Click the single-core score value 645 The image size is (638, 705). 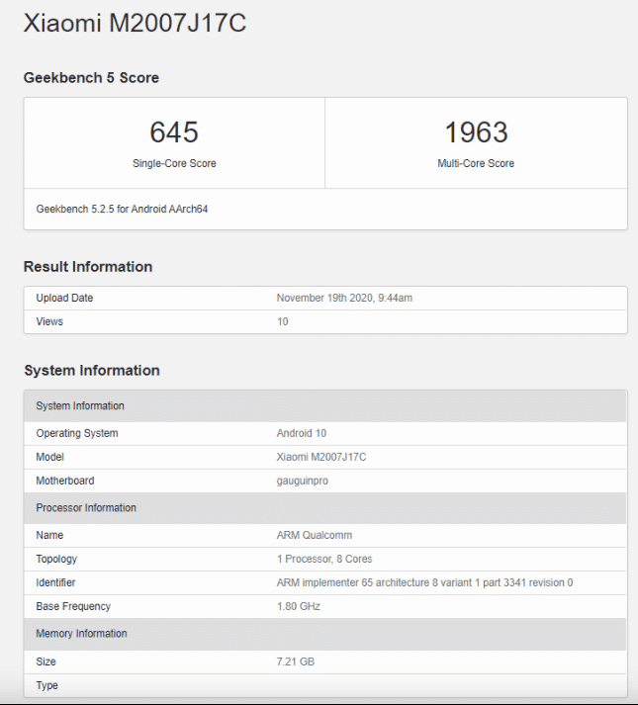tap(174, 132)
